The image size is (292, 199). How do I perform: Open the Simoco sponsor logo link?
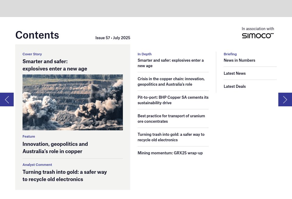(x=258, y=35)
